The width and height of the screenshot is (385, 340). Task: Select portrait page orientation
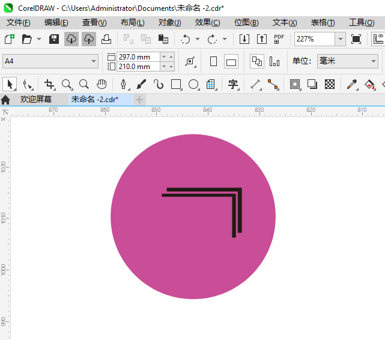point(214,61)
